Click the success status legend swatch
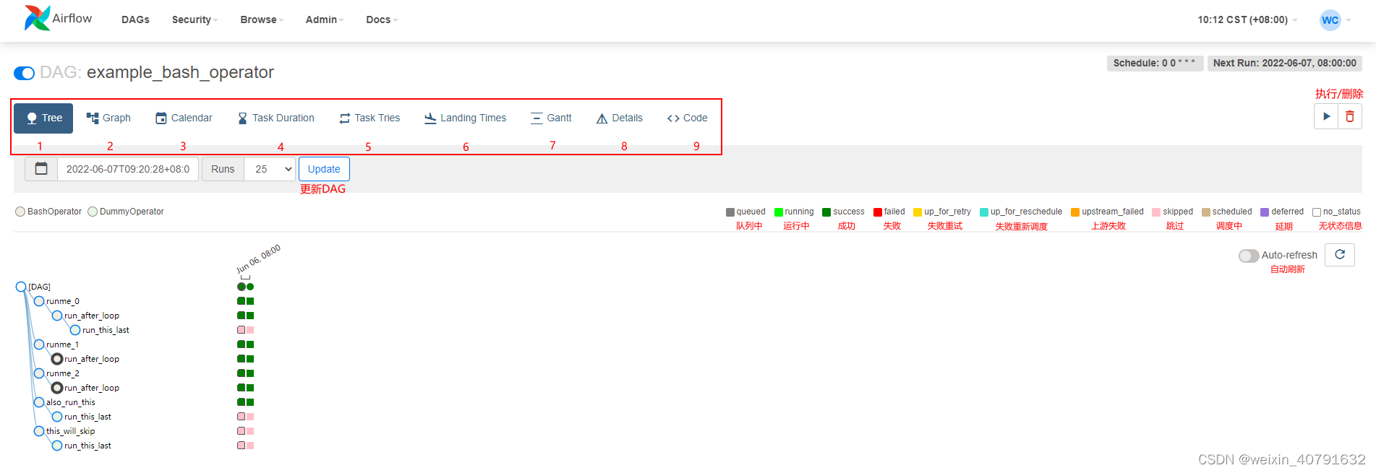 pyautogui.click(x=826, y=212)
